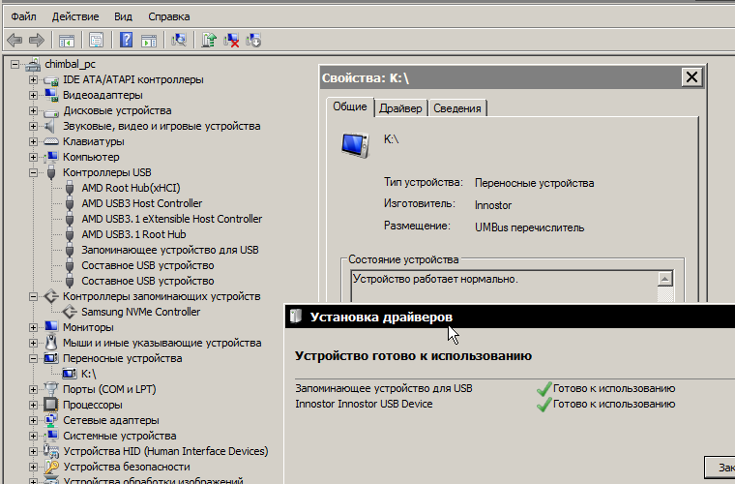Click Scan for hardware changes icon

[178, 40]
